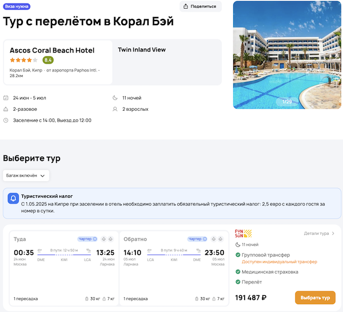Image resolution: width=343 pixels, height=312 pixels.
Task: Click the outbound 30 кг luggage icon
Action: (x=86, y=299)
